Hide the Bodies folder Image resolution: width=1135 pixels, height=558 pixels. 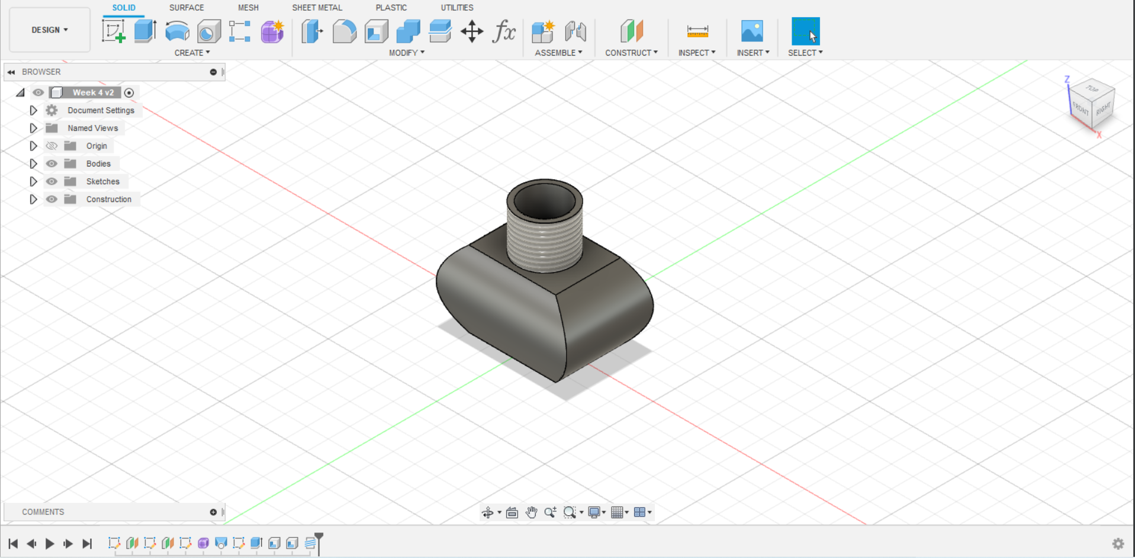click(52, 163)
